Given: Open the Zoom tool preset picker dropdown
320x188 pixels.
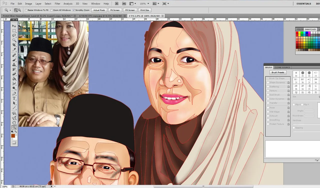Looking at the screenshot, I should 10,10.
